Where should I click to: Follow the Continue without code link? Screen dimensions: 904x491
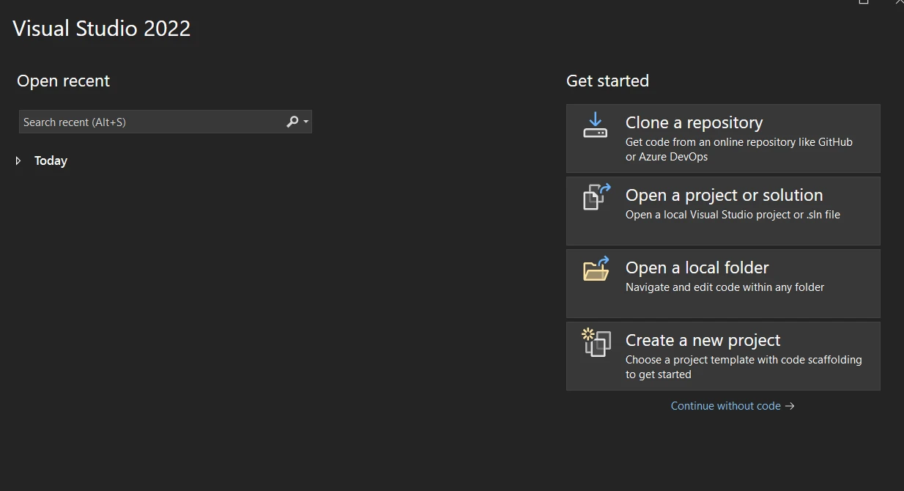(725, 406)
